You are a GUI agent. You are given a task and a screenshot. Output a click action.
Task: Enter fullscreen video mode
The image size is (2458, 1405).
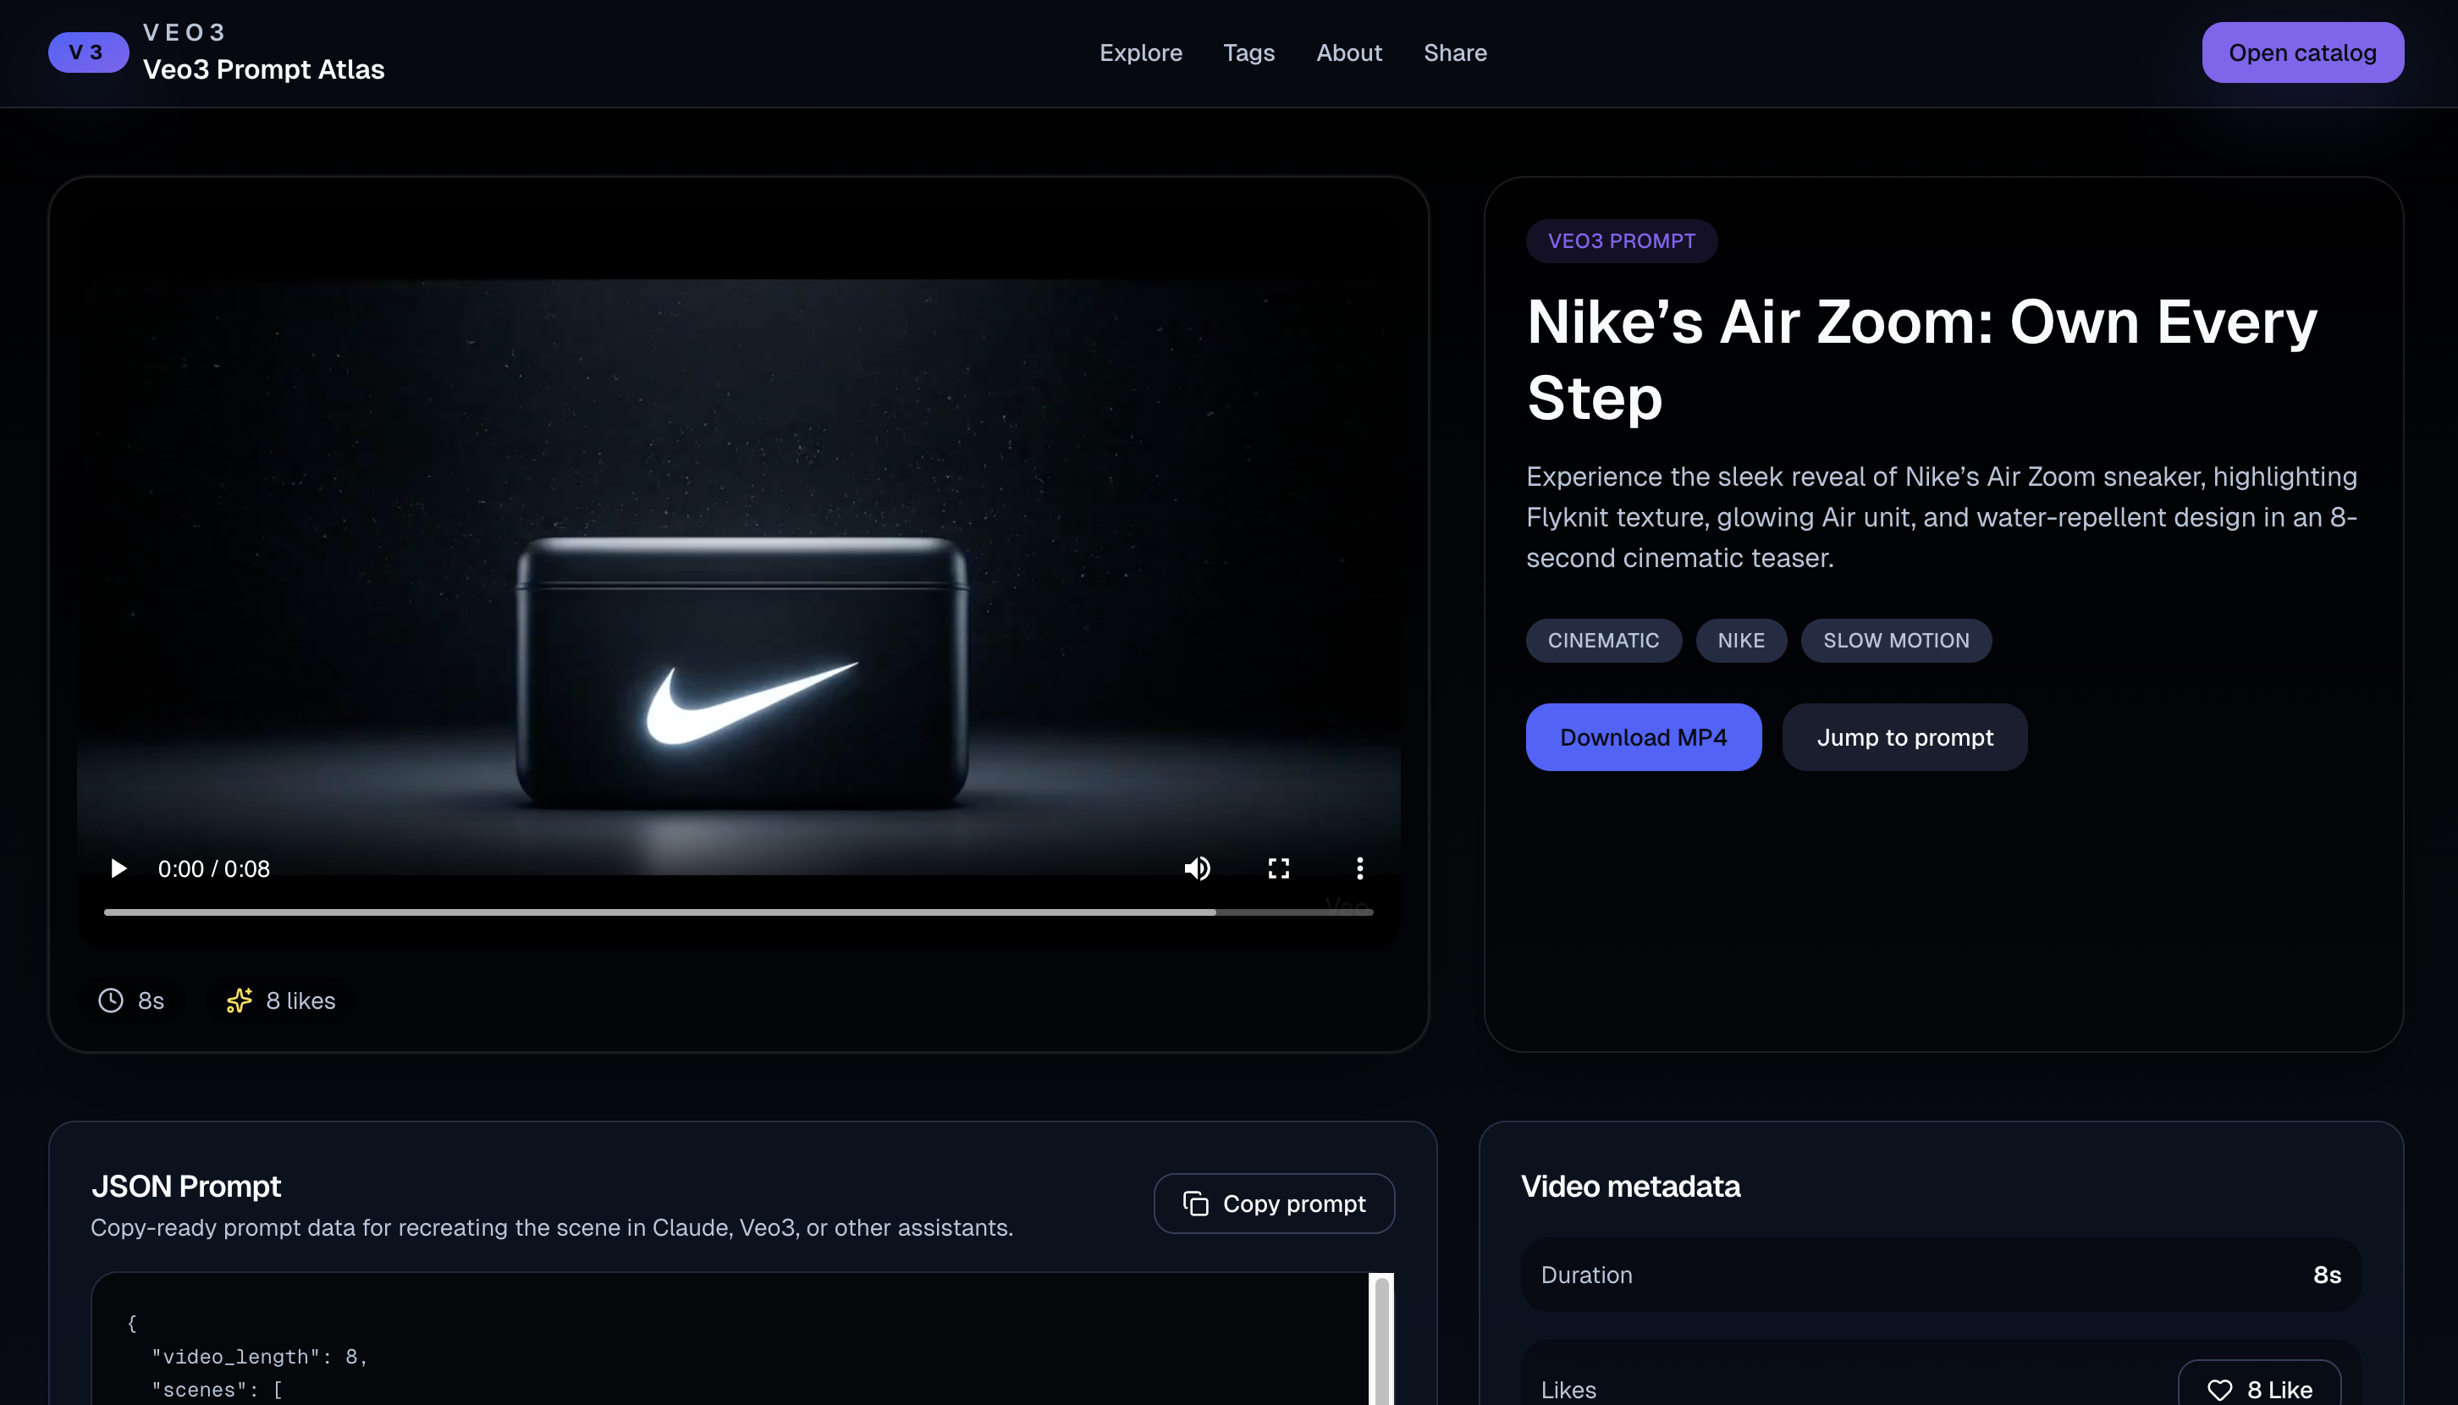tap(1278, 868)
